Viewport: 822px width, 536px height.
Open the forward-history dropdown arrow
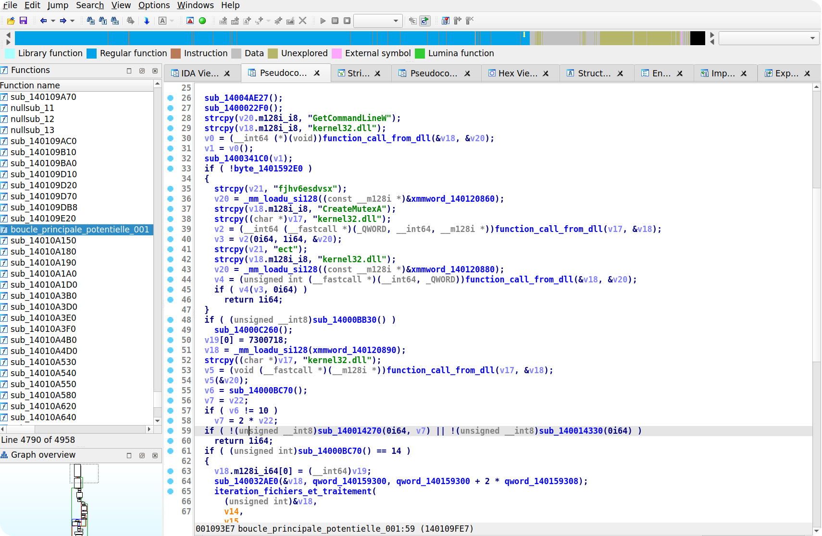point(73,21)
